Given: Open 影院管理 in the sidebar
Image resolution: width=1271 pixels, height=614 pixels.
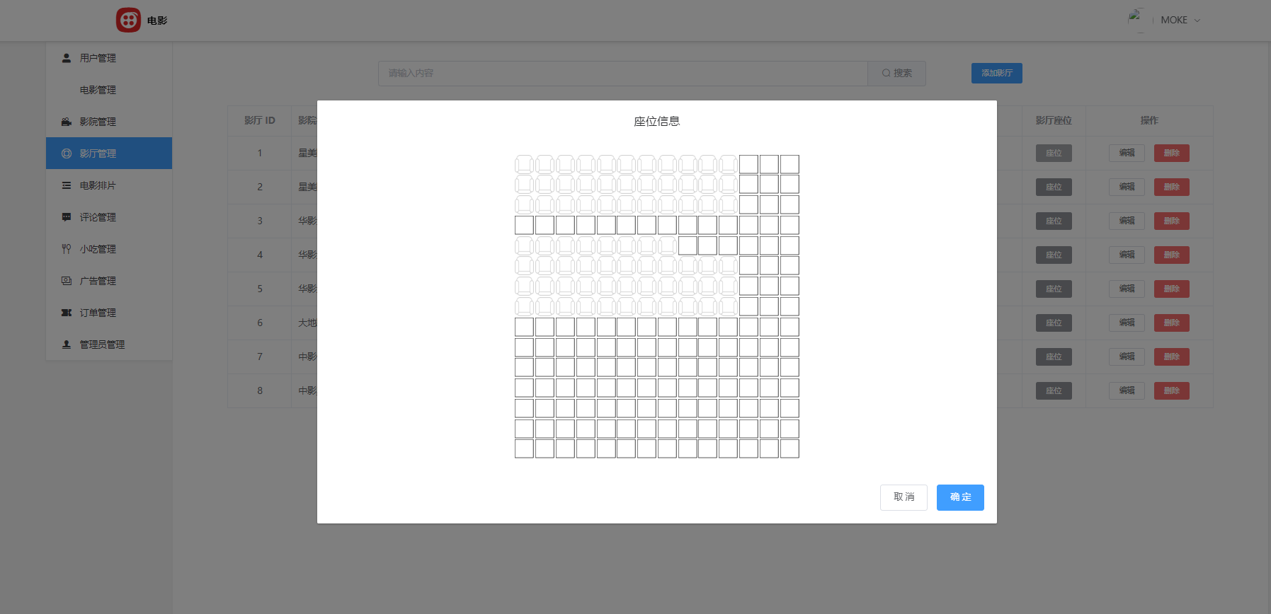Looking at the screenshot, I should click(109, 122).
